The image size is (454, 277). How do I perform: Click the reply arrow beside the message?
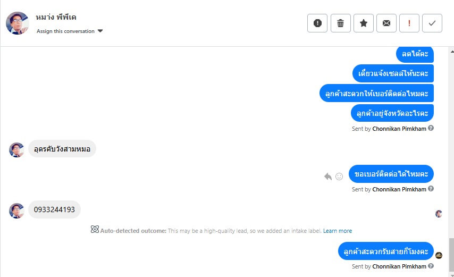[328, 177]
